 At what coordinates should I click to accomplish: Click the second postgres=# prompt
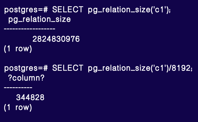26,68
